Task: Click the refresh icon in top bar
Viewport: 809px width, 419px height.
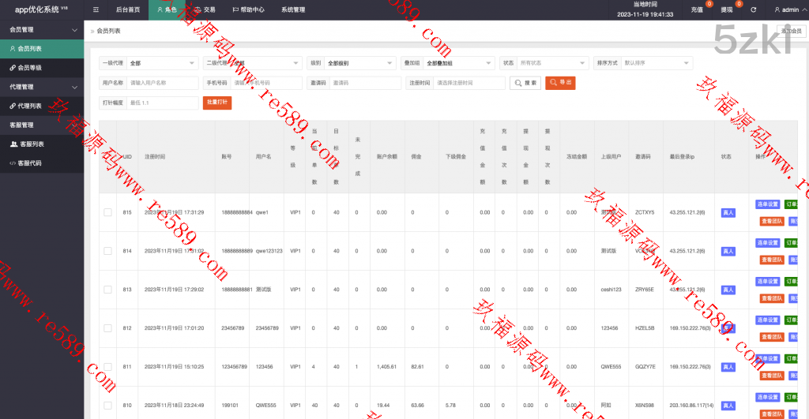Action: 753,10
